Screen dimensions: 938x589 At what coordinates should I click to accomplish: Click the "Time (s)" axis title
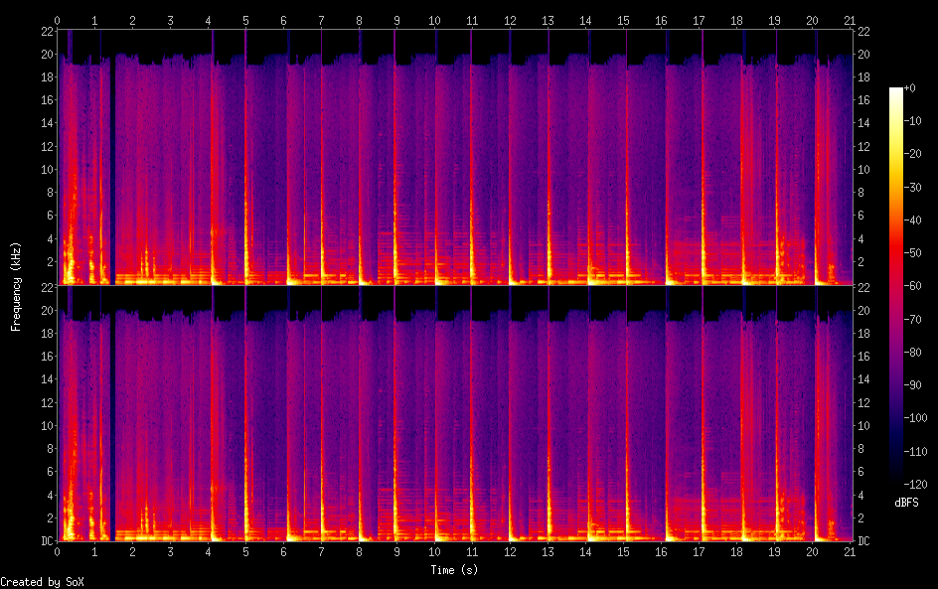point(454,570)
